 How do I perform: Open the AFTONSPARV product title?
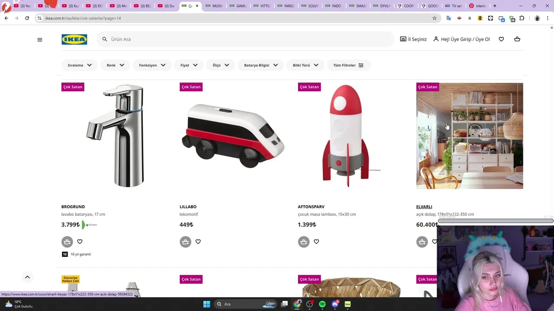tap(311, 207)
